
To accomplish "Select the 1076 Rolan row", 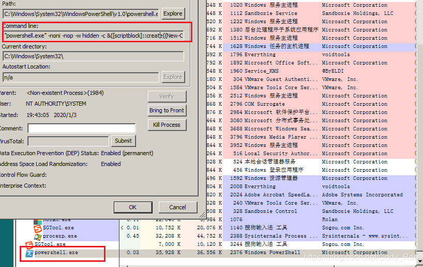I will coord(311,220).
